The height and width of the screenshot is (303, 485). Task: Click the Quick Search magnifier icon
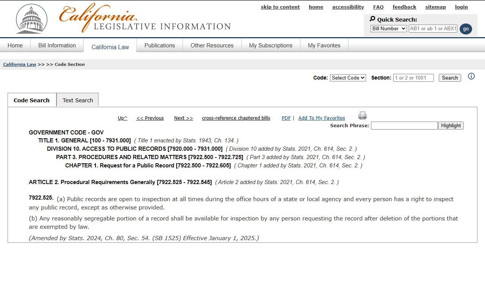tap(372, 19)
